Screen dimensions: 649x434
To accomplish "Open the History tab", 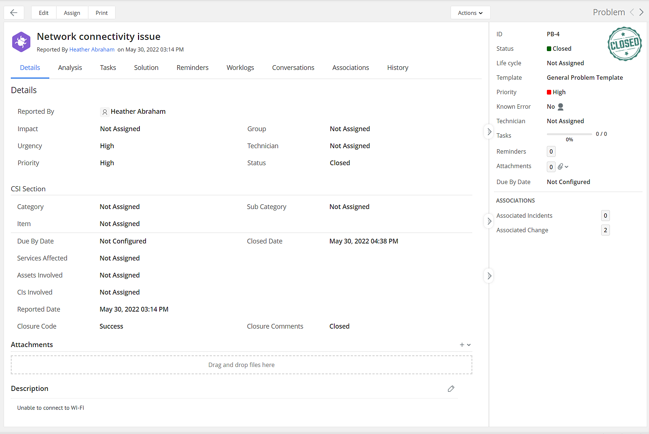I will pos(397,68).
